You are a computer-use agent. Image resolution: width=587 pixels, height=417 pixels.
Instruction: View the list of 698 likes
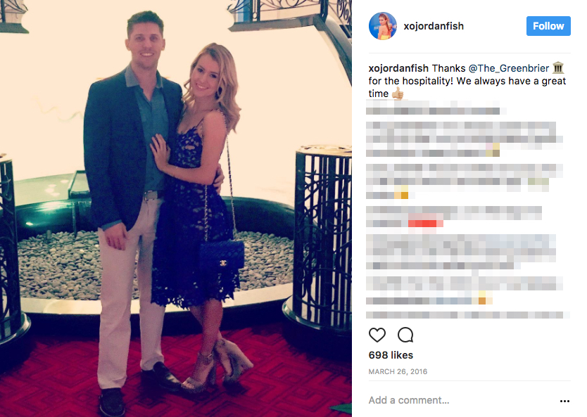(x=391, y=355)
